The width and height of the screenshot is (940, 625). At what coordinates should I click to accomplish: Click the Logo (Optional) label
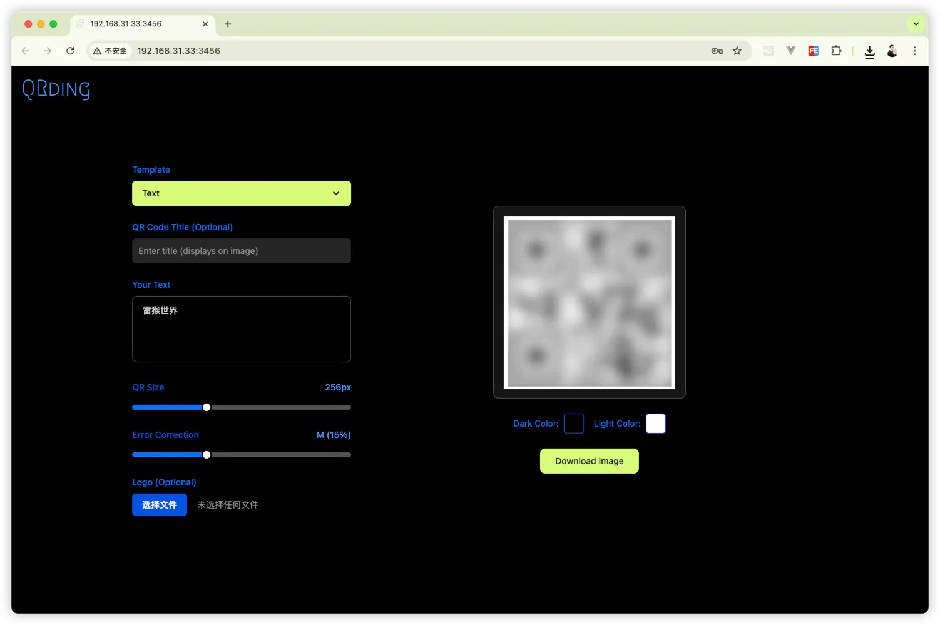pos(164,482)
